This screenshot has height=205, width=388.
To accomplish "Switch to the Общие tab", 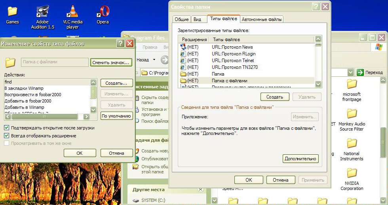I will pyautogui.click(x=182, y=19).
